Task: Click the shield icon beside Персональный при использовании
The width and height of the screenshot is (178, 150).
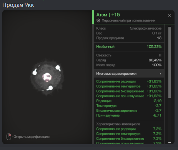Action: click(x=98, y=21)
